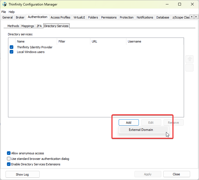Open the z/Scope Classic tab

coord(181,17)
